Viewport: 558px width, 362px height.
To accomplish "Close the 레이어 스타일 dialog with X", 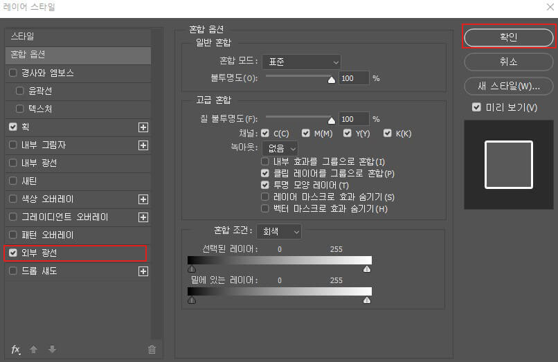I will [x=550, y=7].
